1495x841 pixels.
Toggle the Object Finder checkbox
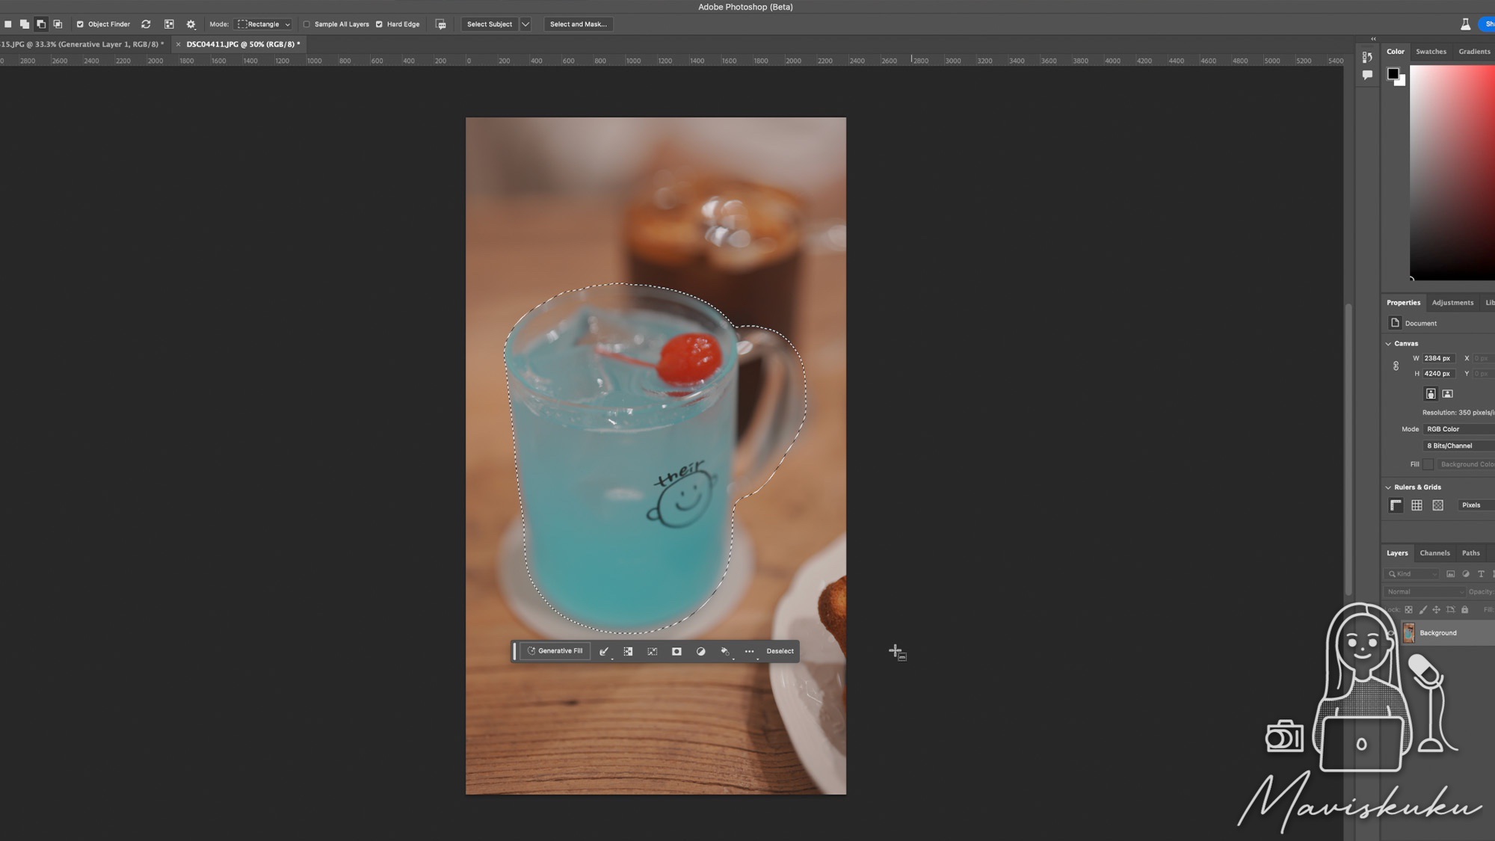pyautogui.click(x=80, y=24)
